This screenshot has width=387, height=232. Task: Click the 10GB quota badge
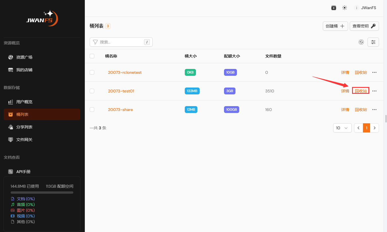pyautogui.click(x=230, y=72)
